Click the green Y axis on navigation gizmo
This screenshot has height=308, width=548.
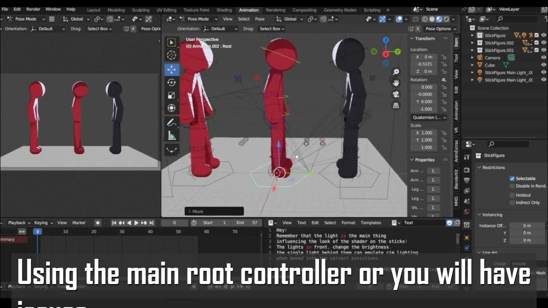(398, 52)
